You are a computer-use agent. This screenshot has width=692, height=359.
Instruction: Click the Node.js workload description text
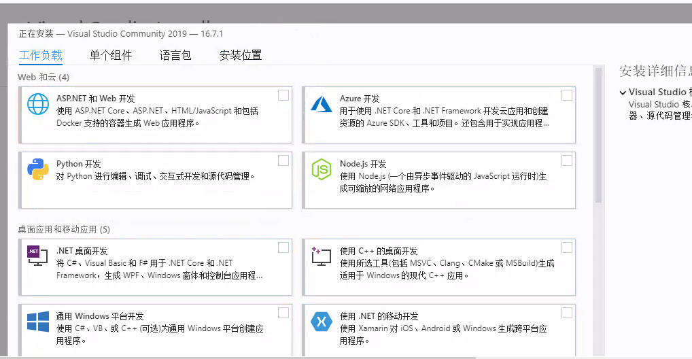point(443,182)
